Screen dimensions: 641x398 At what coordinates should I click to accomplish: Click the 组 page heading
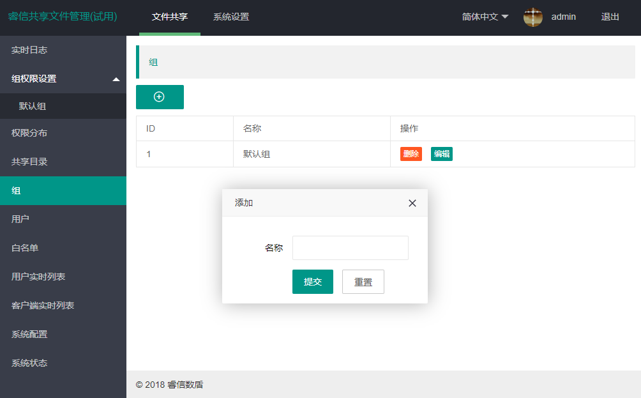[153, 62]
